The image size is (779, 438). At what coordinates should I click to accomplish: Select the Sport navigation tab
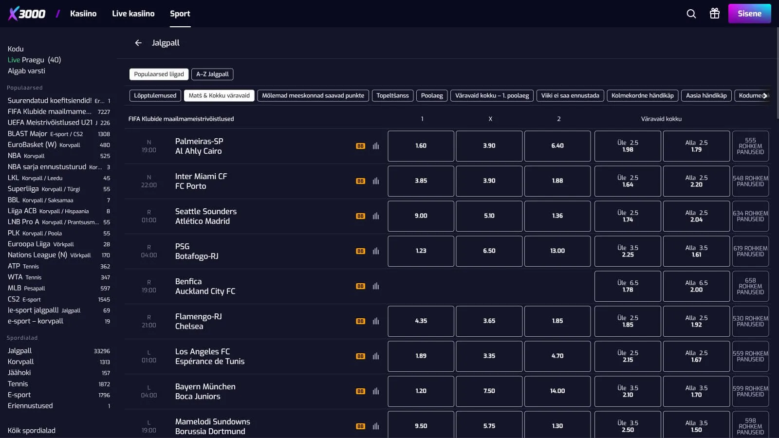pyautogui.click(x=180, y=14)
